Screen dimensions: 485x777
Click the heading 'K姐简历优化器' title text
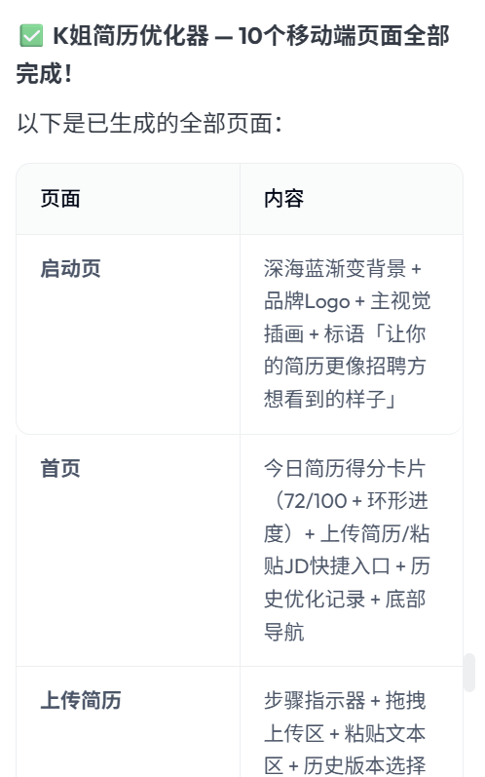pyautogui.click(x=131, y=36)
